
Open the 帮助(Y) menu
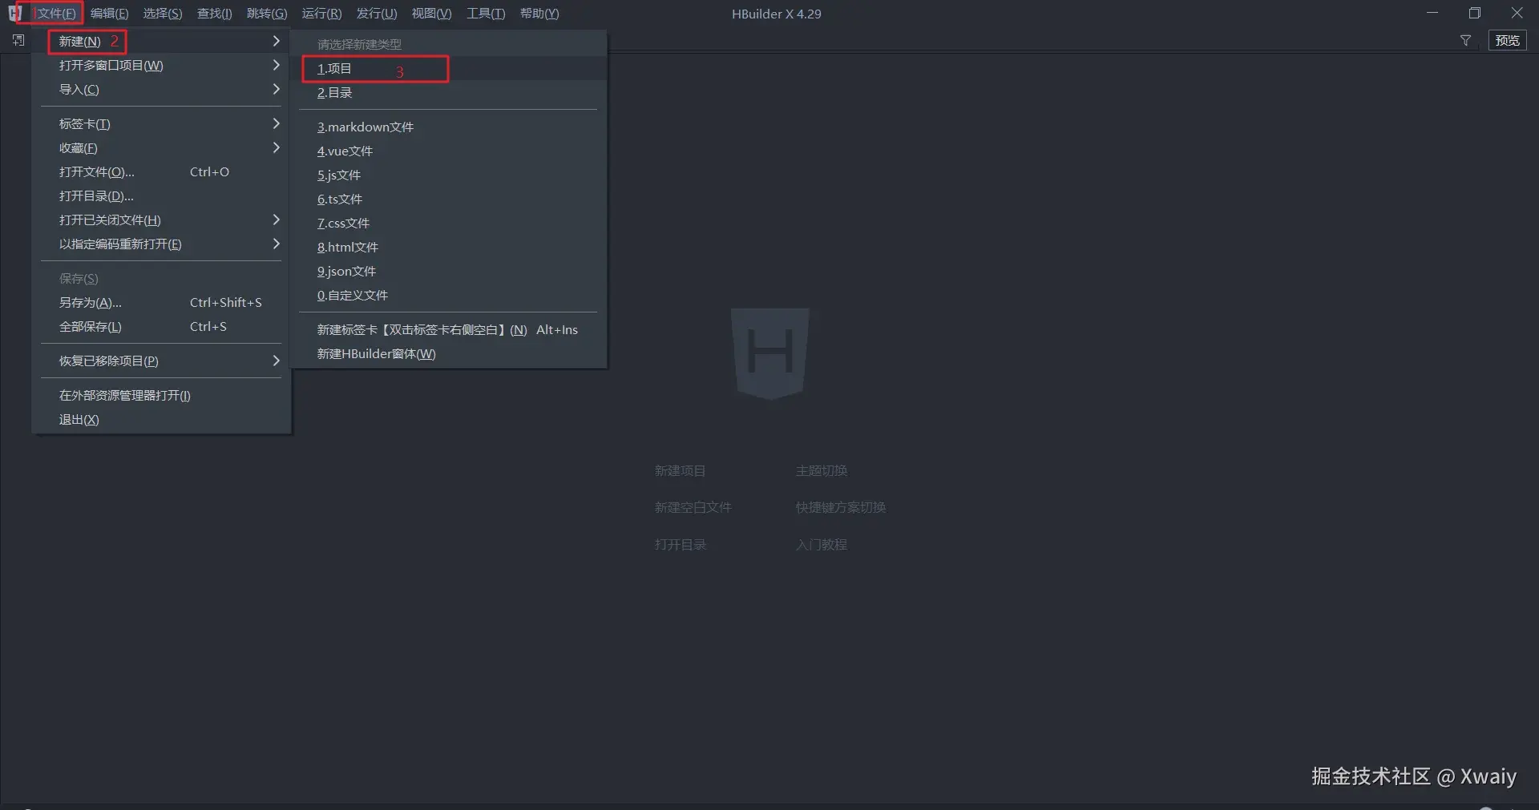[539, 14]
